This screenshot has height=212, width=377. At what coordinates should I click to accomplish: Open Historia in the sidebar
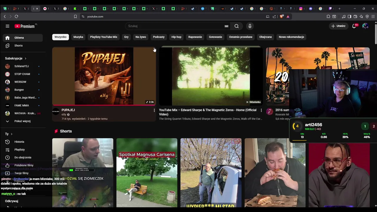click(x=23, y=142)
